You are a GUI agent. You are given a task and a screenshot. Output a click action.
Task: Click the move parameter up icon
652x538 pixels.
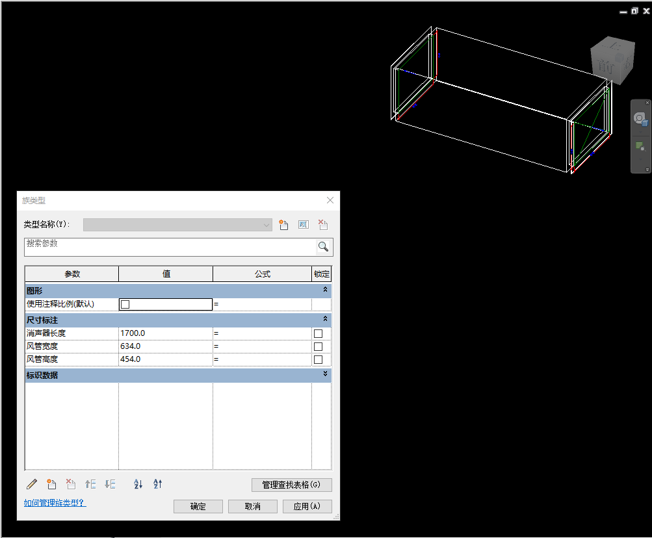tap(90, 484)
